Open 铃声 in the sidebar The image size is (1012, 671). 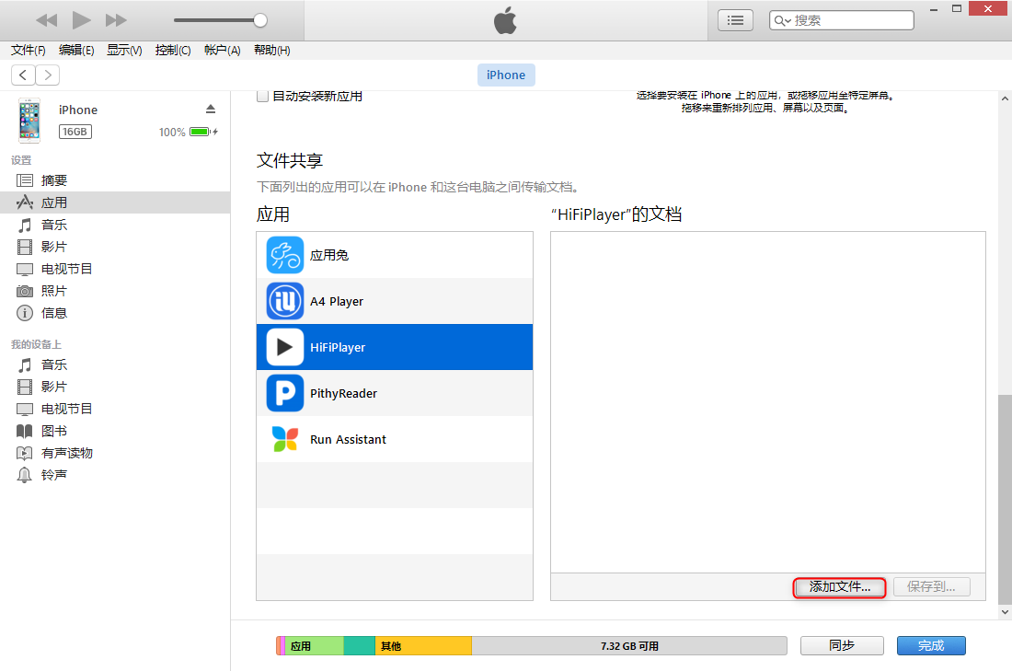click(x=54, y=475)
